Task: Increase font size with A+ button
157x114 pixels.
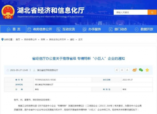Action: click(x=117, y=70)
